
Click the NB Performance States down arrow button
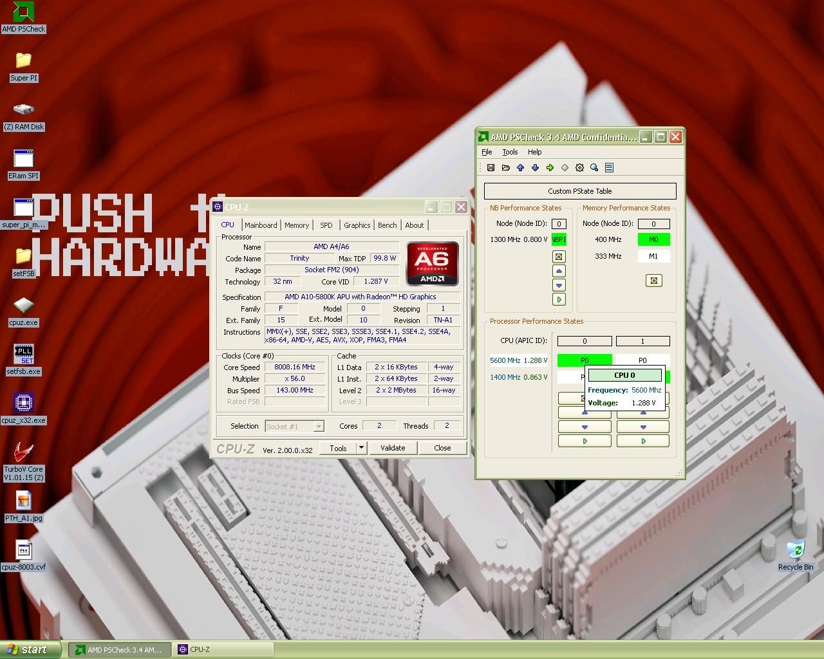pyautogui.click(x=559, y=285)
